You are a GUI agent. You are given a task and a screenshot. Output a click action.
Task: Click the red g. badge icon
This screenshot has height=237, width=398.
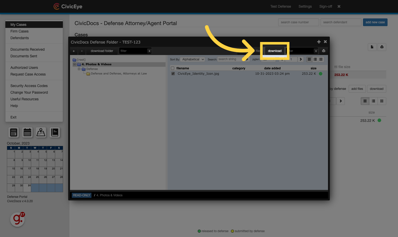click(17, 219)
